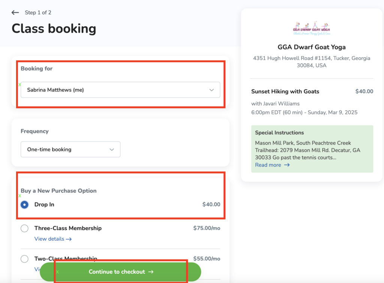
Task: Choose the Two-Class Membership radio button
Action: tap(24, 259)
